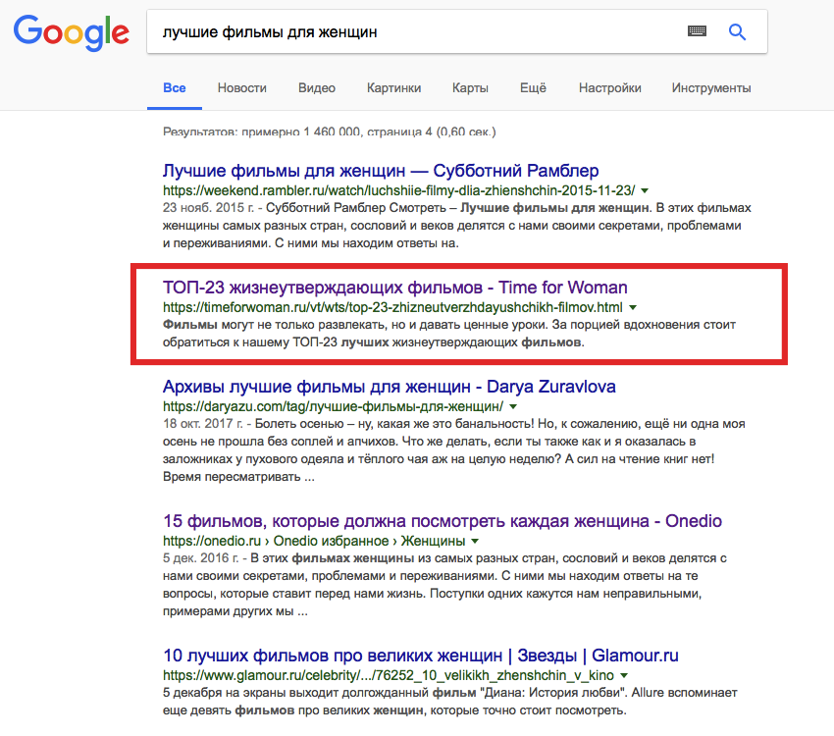Open the Карты tab
Viewport: 834px width, 736px height.
click(x=470, y=87)
